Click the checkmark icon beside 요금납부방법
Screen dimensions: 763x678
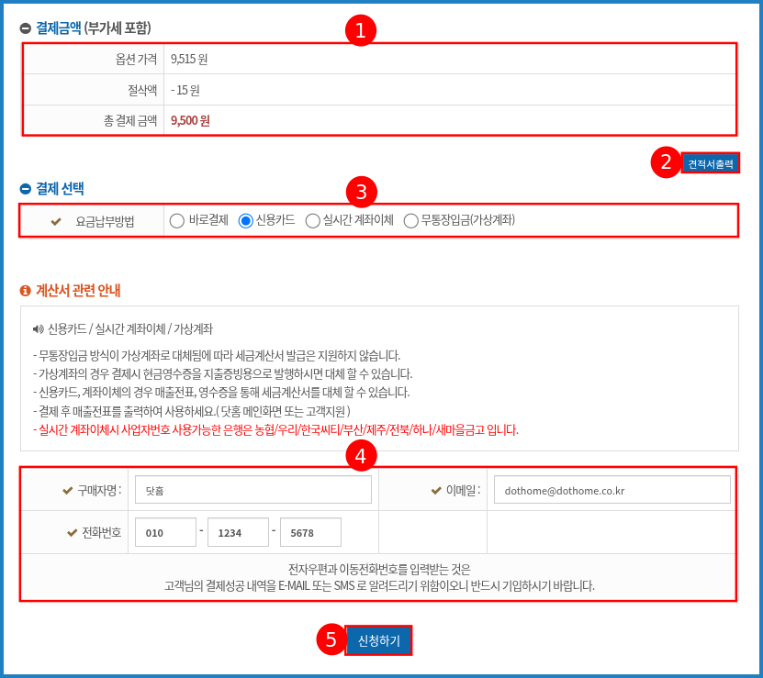click(56, 221)
